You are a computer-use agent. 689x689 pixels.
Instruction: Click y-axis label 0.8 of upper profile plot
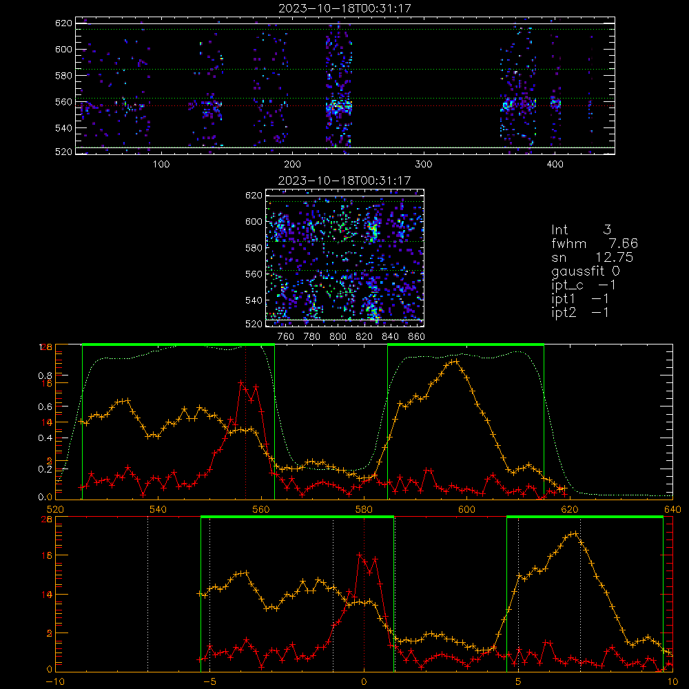(45, 376)
